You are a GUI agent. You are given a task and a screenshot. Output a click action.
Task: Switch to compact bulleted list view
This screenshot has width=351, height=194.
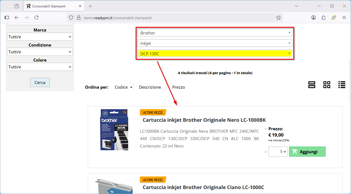tap(342, 85)
